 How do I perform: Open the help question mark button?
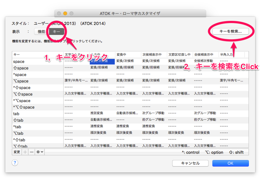pos(15,163)
